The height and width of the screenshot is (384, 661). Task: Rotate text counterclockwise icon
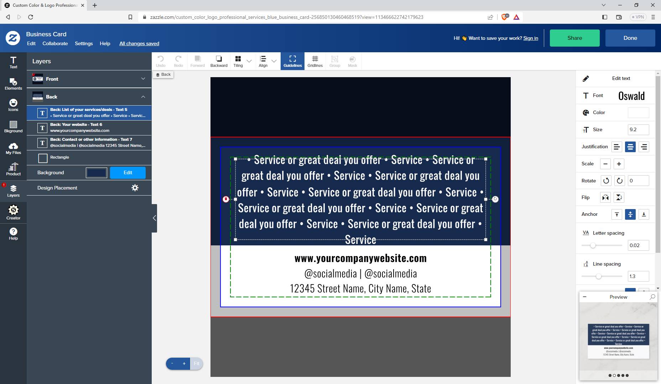606,181
